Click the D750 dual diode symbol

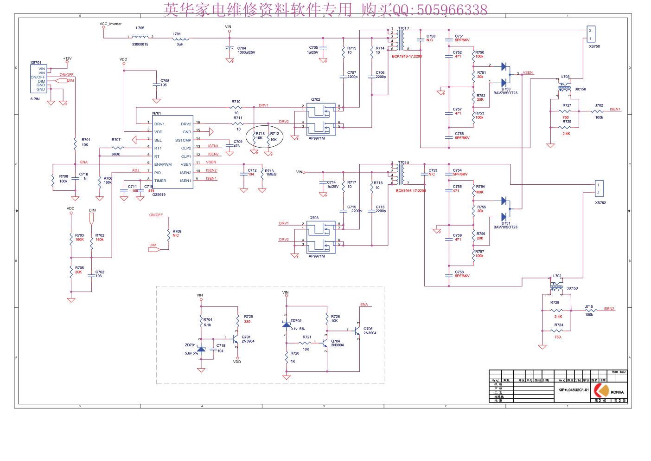504,75
